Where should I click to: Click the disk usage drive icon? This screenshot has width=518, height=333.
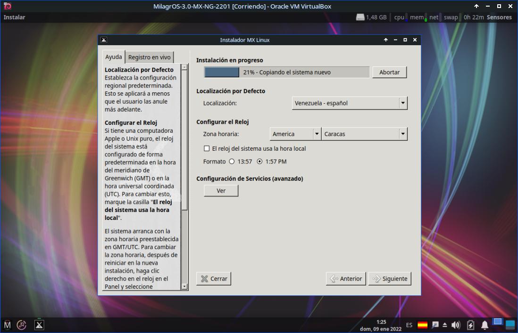[360, 17]
